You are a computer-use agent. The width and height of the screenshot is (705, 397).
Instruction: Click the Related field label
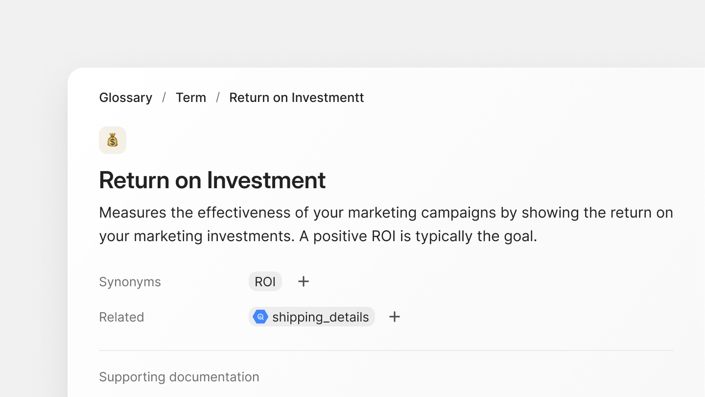(121, 317)
